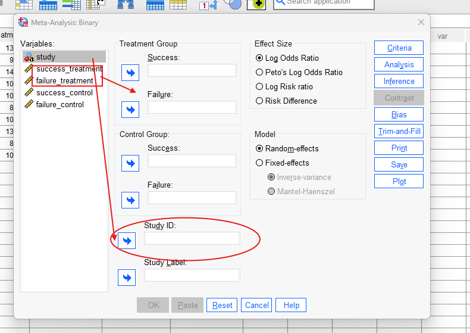The height and width of the screenshot is (333, 470).
Task: Click arrow button beside Study ID field
Action: click(127, 240)
